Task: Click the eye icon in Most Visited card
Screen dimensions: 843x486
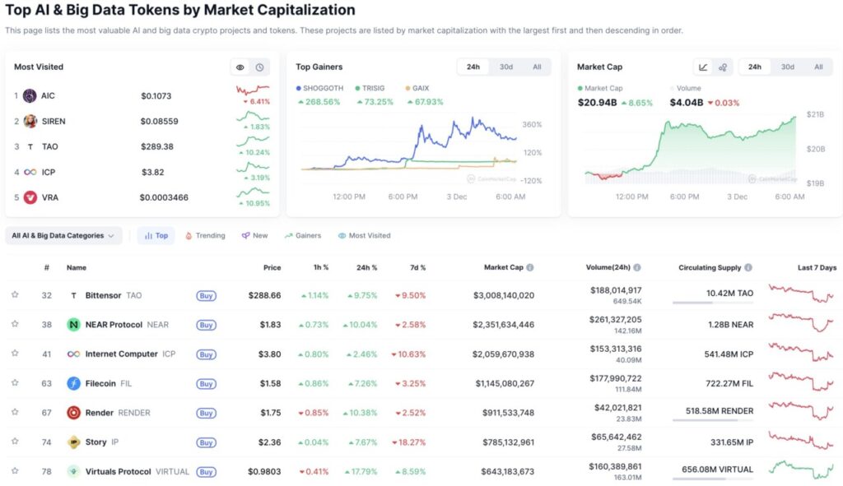Action: click(240, 67)
